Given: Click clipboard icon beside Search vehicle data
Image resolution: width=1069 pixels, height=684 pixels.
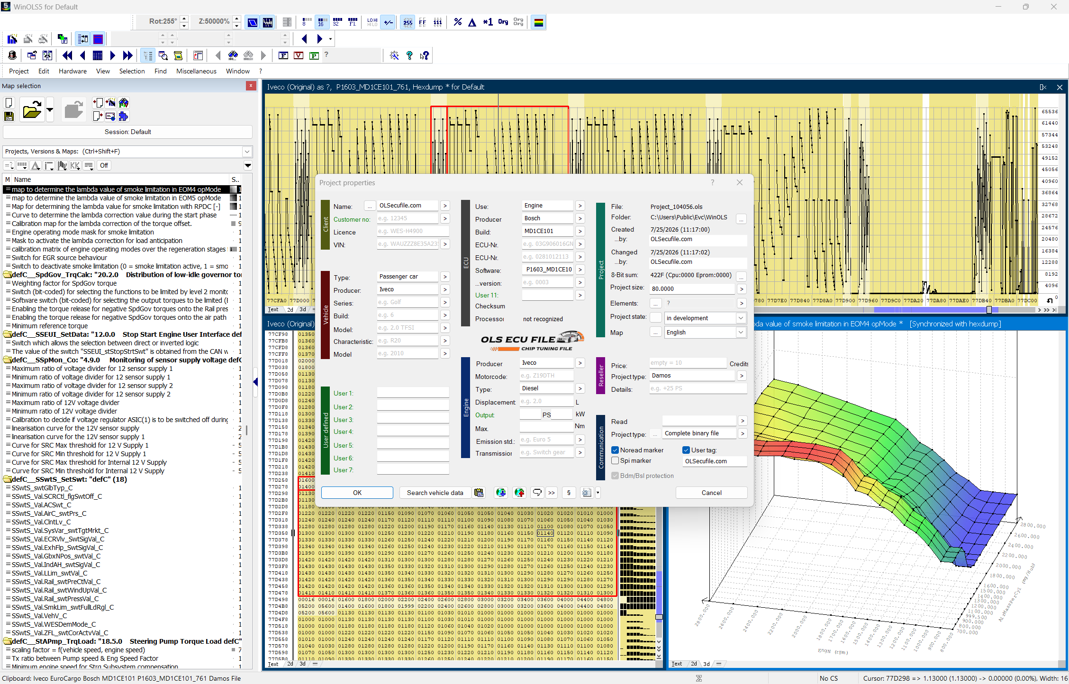Looking at the screenshot, I should pyautogui.click(x=479, y=493).
